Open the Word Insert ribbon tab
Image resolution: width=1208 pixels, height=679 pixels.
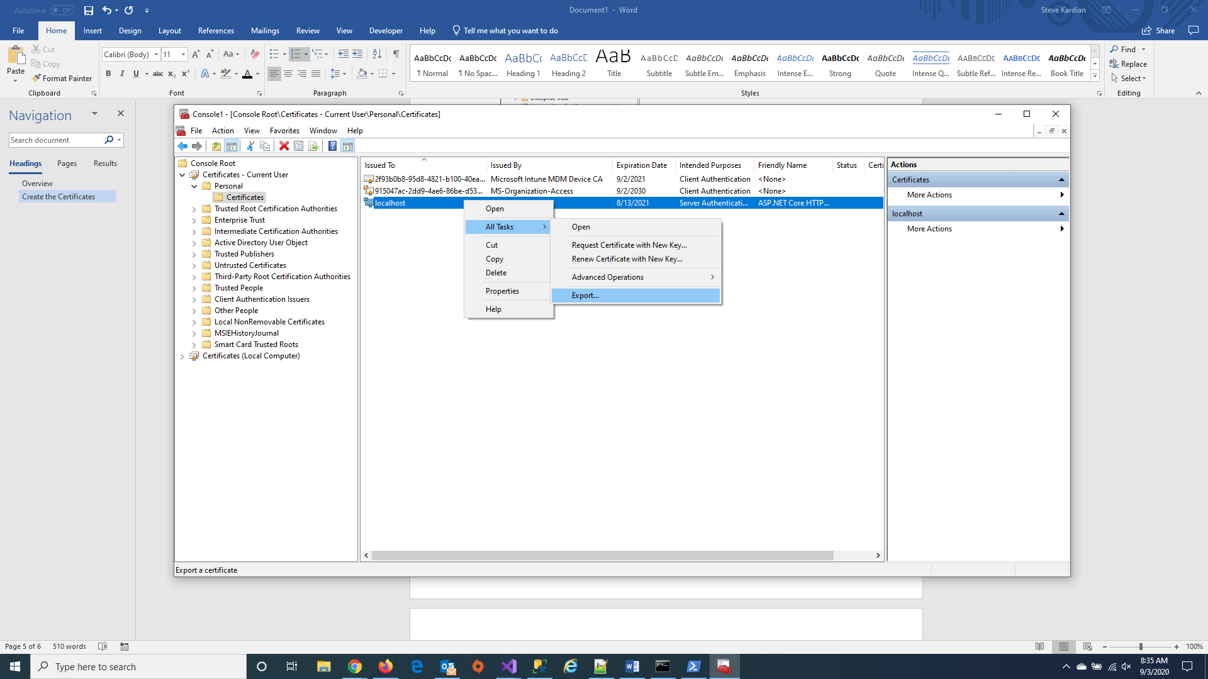tap(92, 31)
